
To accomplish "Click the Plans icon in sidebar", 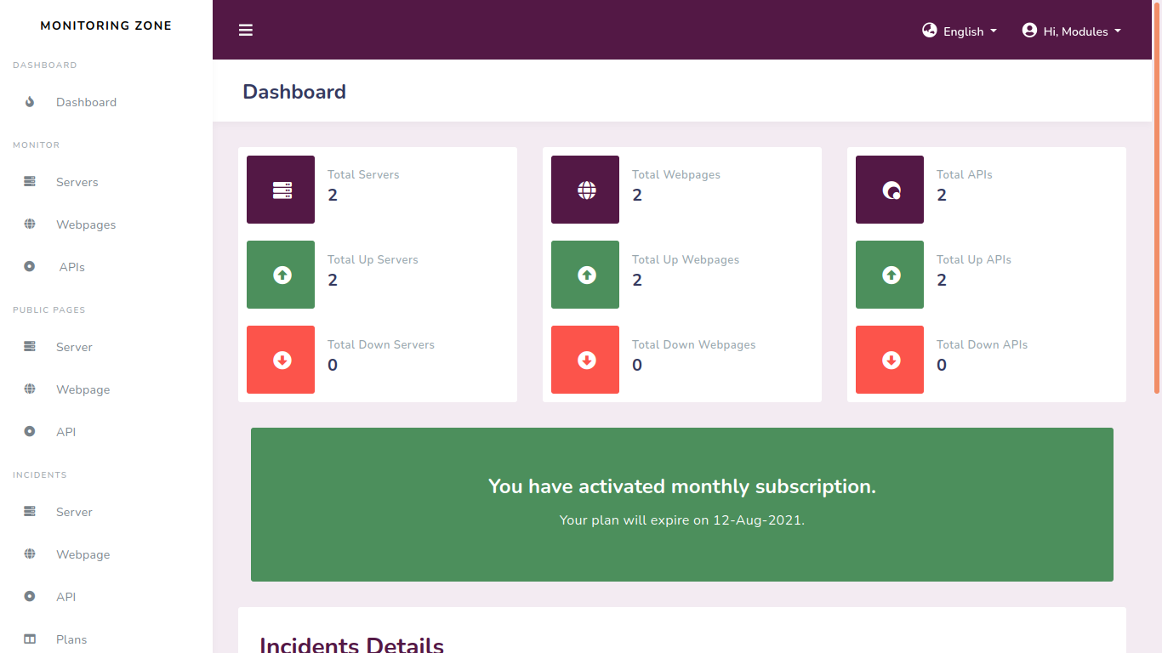I will pos(30,639).
